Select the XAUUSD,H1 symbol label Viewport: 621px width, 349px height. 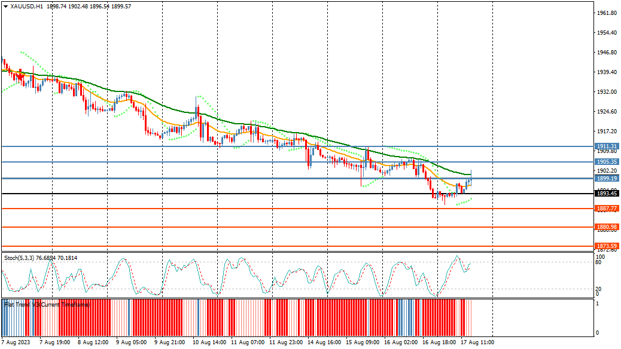coord(27,7)
